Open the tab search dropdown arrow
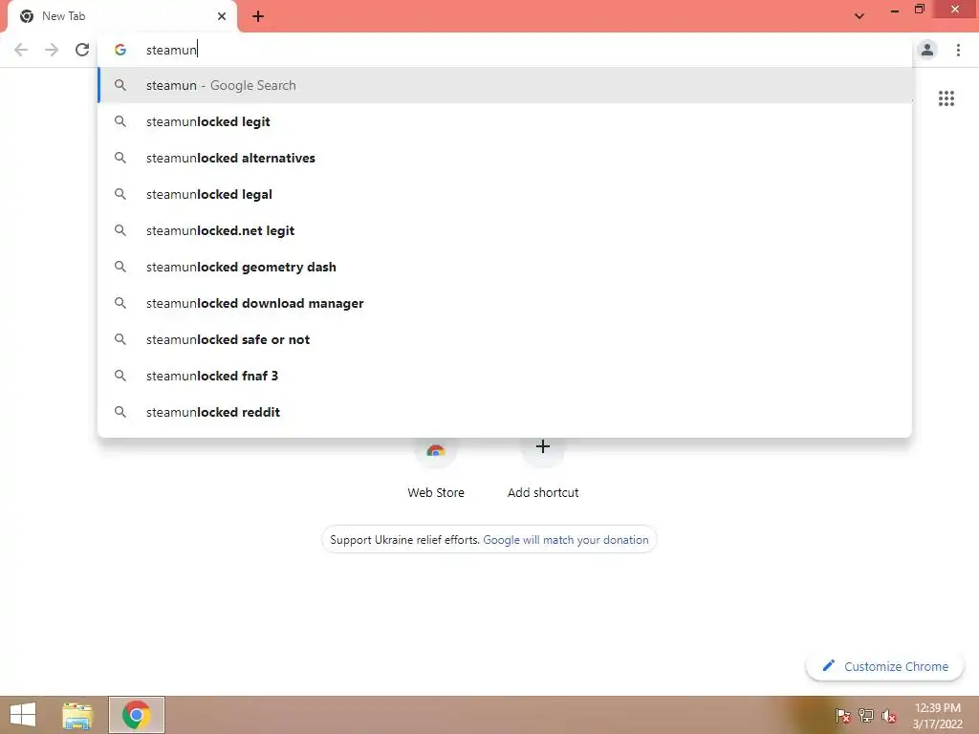The width and height of the screenshot is (979, 734). click(859, 16)
